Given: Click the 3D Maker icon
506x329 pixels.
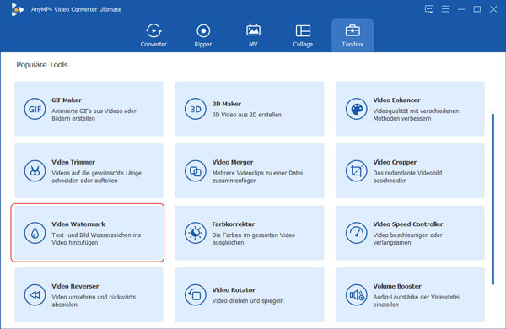Looking at the screenshot, I should point(196,109).
